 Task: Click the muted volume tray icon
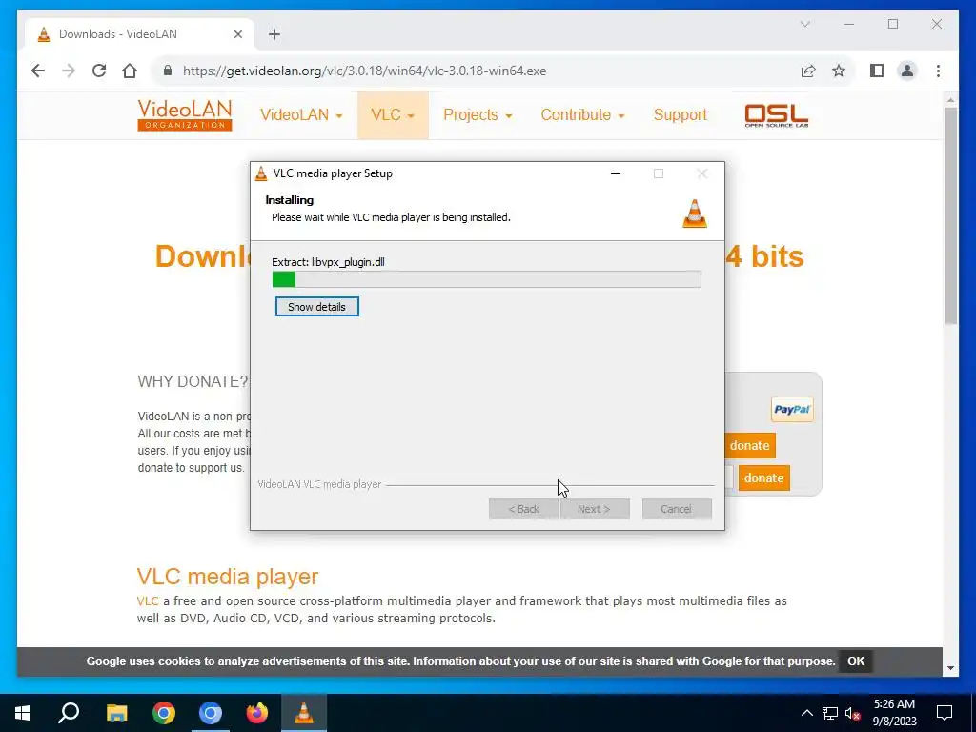(853, 713)
